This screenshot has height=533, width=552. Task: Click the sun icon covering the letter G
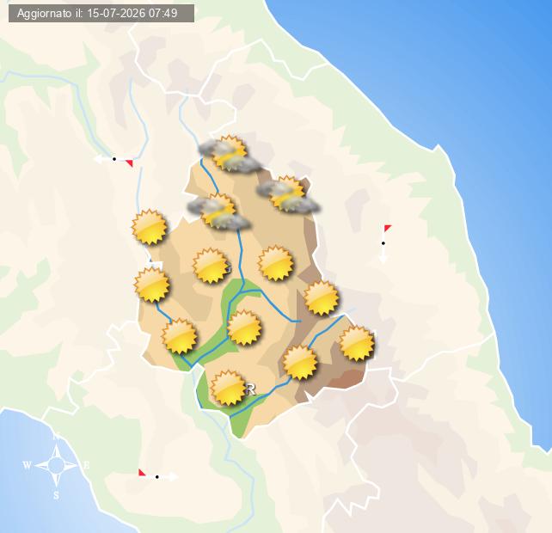pos(211,266)
